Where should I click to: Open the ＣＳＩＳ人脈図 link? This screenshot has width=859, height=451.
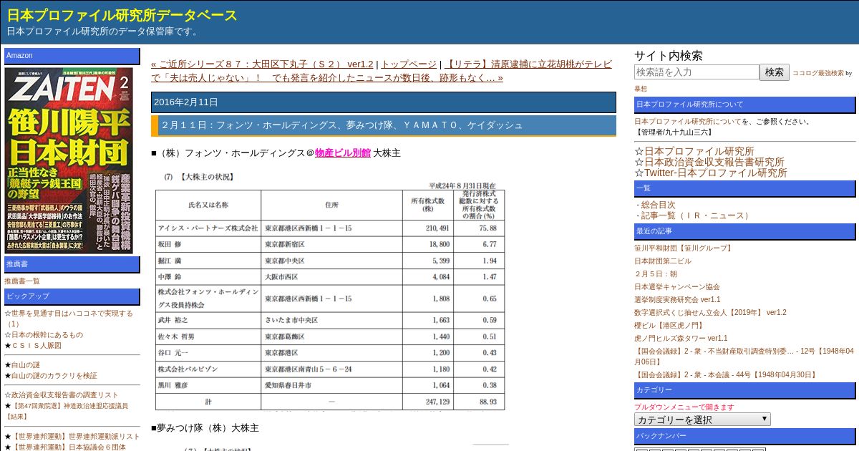click(x=37, y=345)
